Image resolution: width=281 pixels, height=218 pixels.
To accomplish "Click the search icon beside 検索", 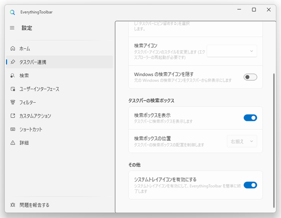I will (x=13, y=75).
